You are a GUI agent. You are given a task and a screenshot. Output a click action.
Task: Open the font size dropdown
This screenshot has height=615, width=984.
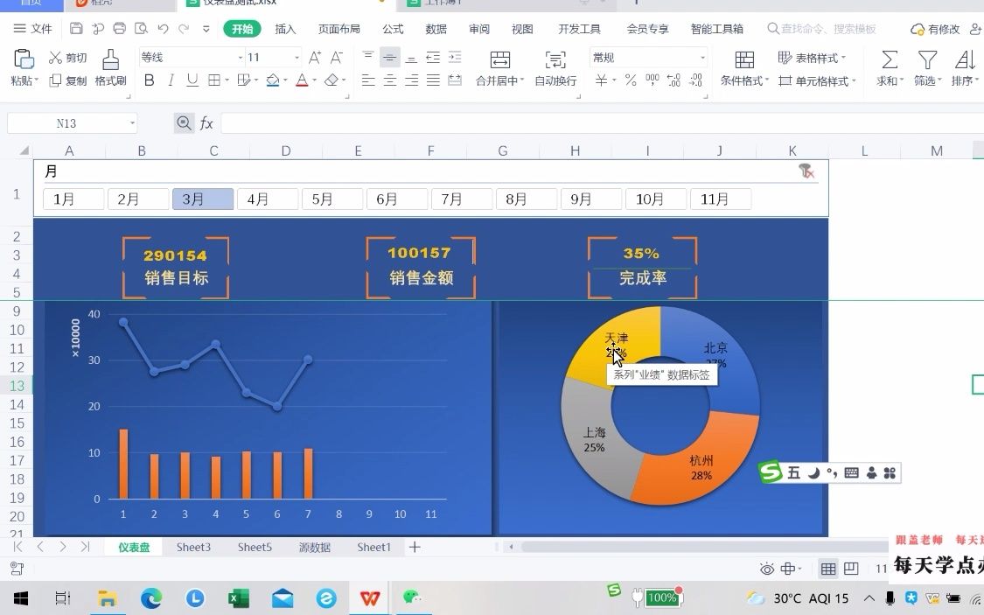[x=297, y=58]
